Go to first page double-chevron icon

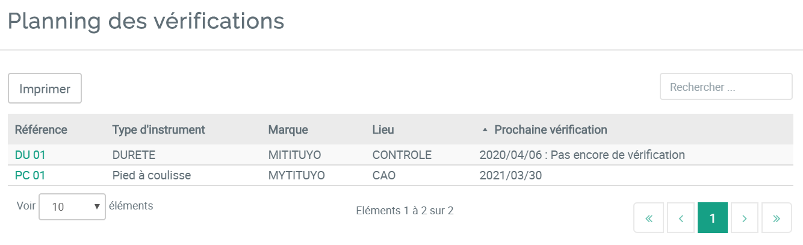(x=649, y=218)
